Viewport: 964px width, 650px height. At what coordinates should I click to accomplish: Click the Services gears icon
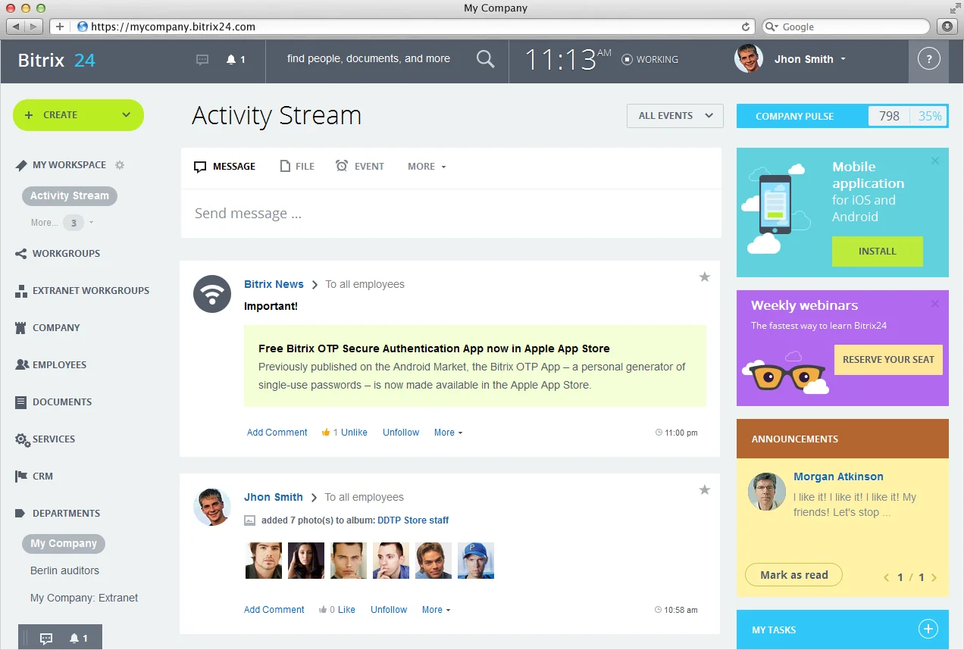(22, 439)
